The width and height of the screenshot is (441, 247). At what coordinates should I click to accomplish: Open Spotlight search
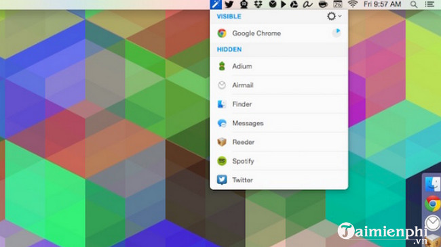tap(413, 4)
